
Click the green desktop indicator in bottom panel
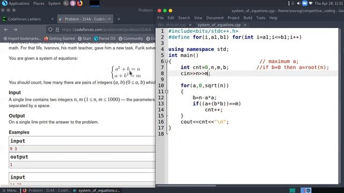click(292, 190)
